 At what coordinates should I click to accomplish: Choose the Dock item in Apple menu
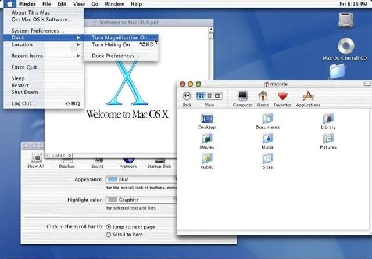(x=44, y=38)
